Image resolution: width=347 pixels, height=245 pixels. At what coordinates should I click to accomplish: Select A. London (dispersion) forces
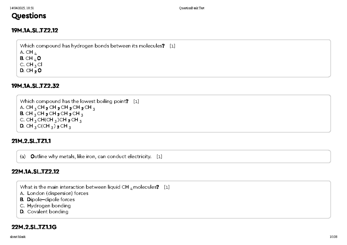[x=54, y=193]
